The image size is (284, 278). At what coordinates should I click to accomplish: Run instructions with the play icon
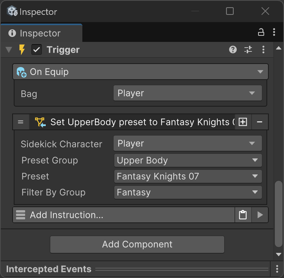pos(260,215)
